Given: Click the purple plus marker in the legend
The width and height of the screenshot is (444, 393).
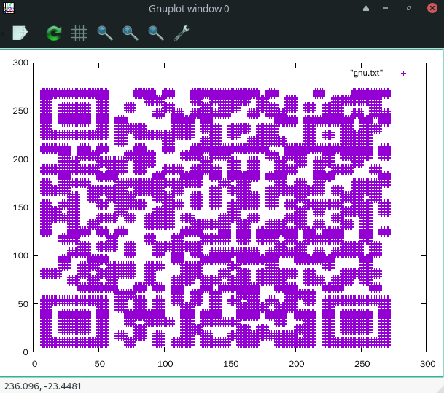Looking at the screenshot, I should point(403,74).
